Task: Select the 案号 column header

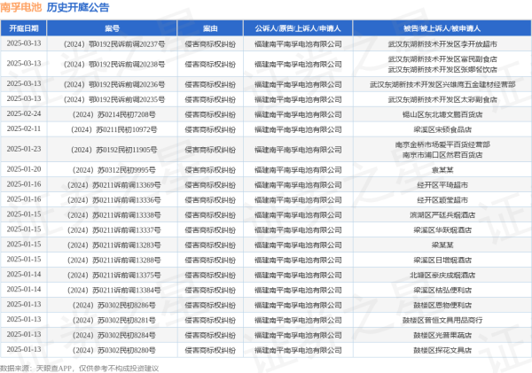Action: [x=112, y=28]
